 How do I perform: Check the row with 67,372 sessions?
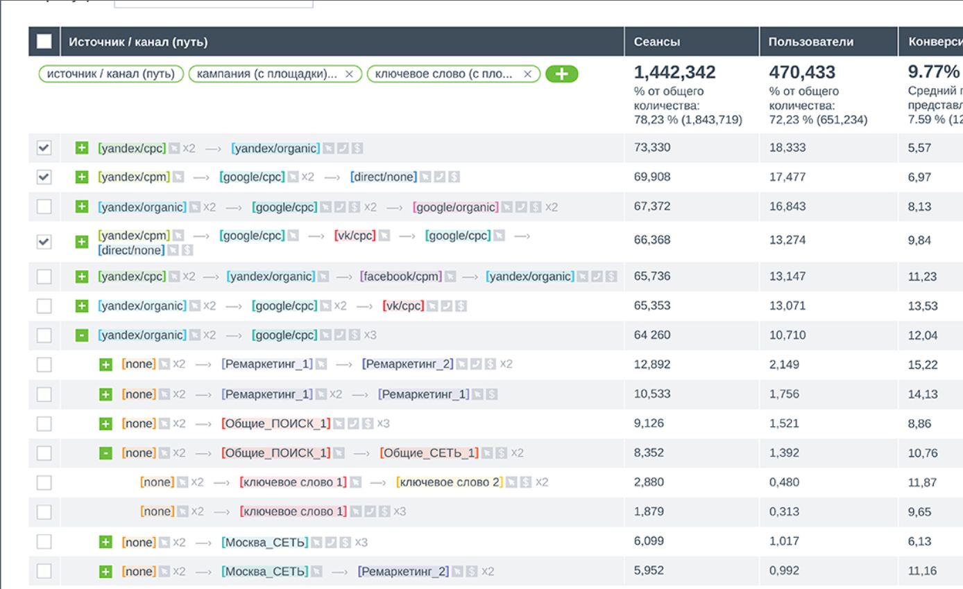coord(44,206)
